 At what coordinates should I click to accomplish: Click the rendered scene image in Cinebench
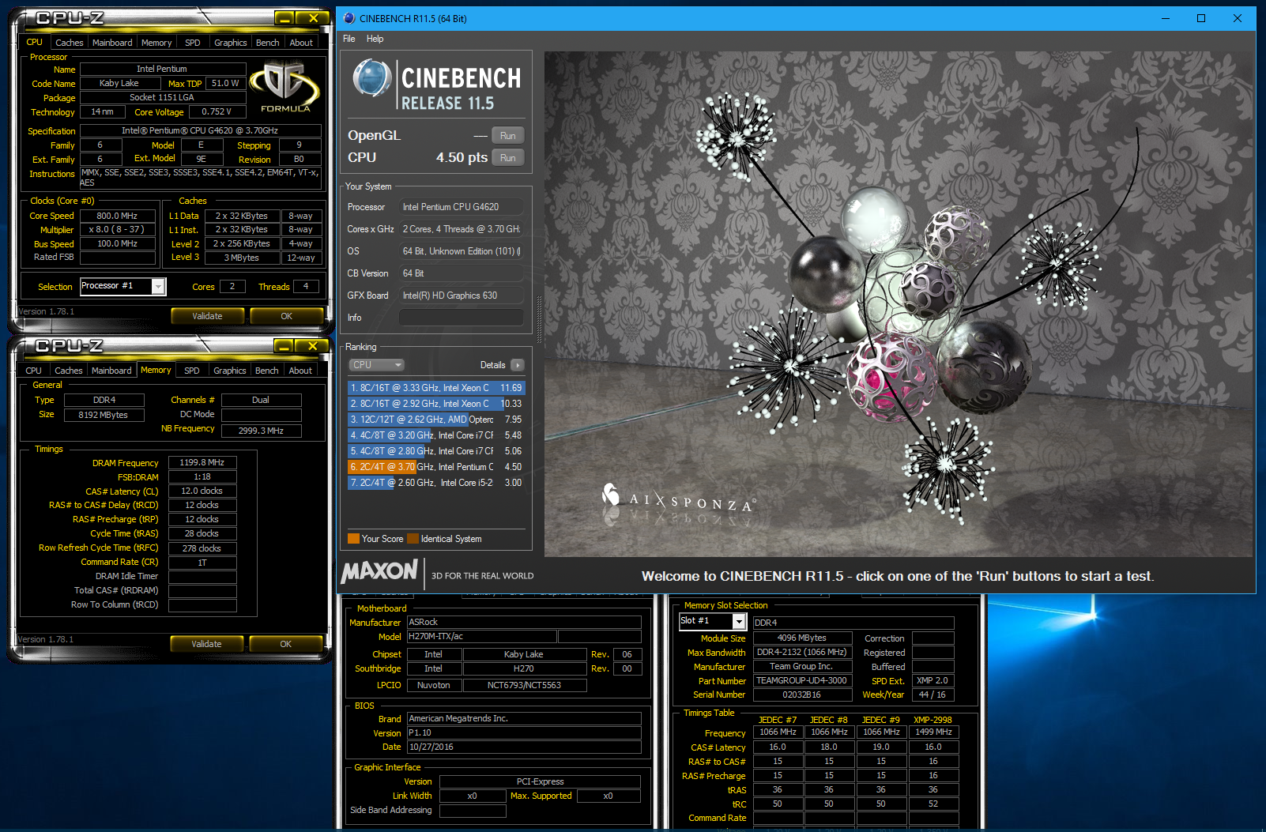[899, 304]
